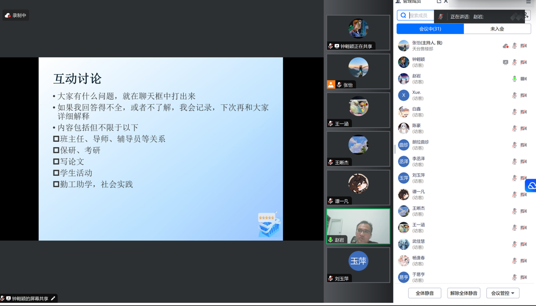536x306 pixels.
Task: Click the cloud recording icon on 张怡's row
Action: click(x=505, y=46)
